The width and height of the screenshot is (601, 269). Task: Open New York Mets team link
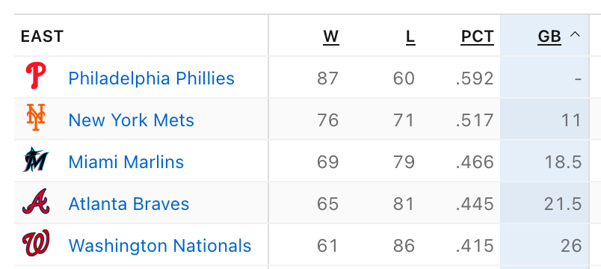click(x=131, y=120)
